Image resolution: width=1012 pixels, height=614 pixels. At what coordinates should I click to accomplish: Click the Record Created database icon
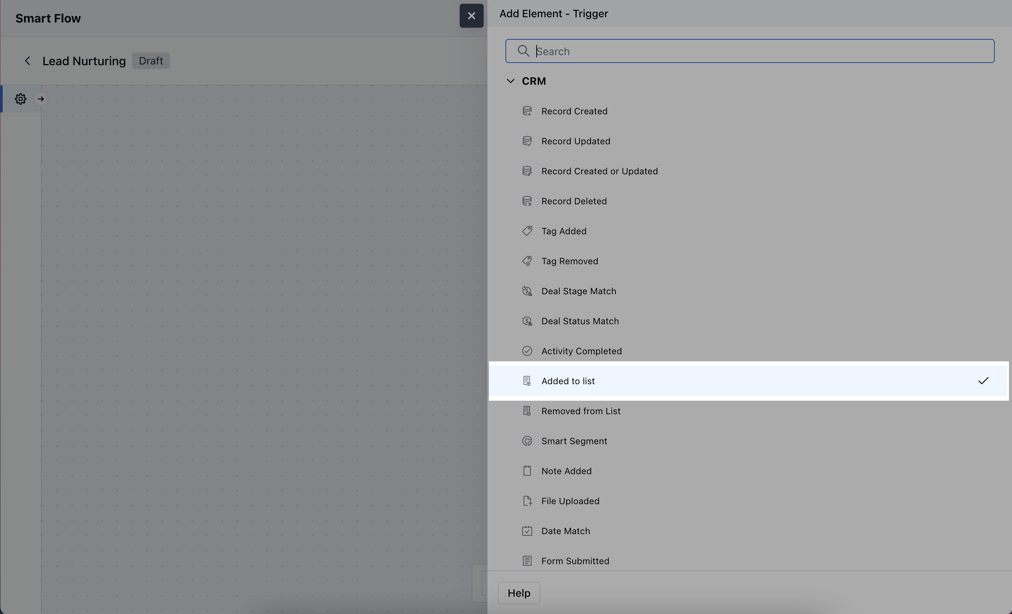click(527, 111)
